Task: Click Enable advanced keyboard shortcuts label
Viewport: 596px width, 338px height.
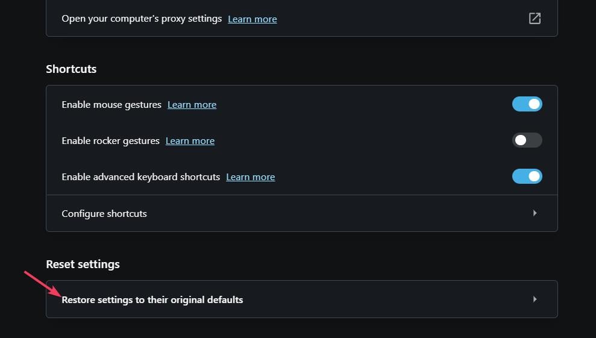Action: [140, 177]
